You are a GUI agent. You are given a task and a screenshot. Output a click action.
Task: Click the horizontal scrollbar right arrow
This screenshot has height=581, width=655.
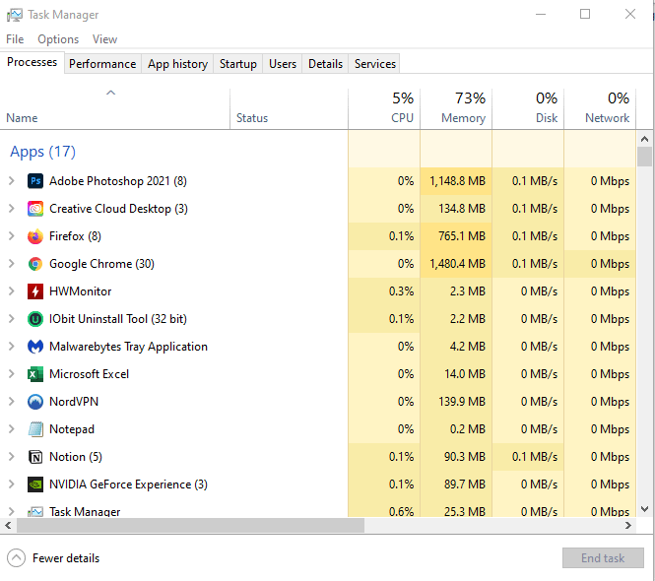point(627,526)
